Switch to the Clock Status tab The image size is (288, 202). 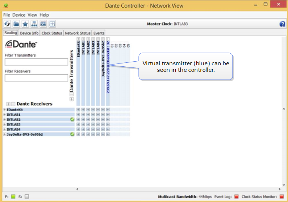pos(51,33)
